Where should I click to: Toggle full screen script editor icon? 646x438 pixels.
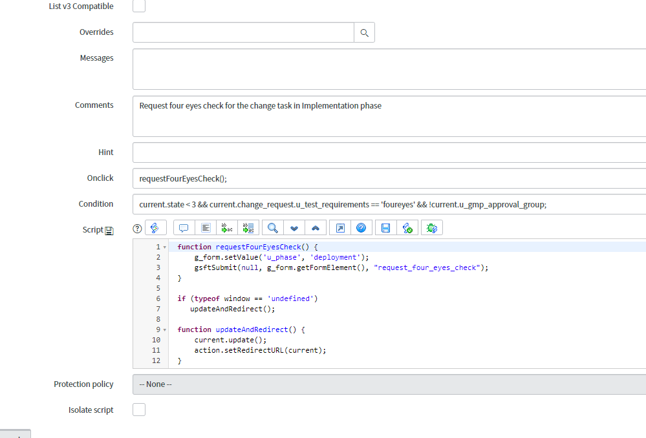click(340, 227)
